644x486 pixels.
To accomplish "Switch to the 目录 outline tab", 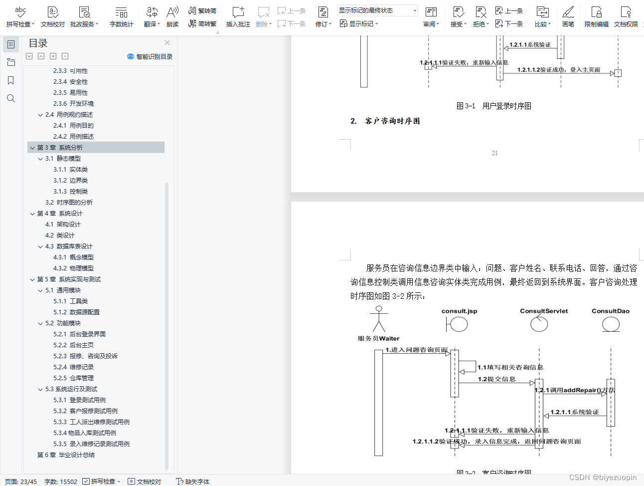I will coord(11,44).
